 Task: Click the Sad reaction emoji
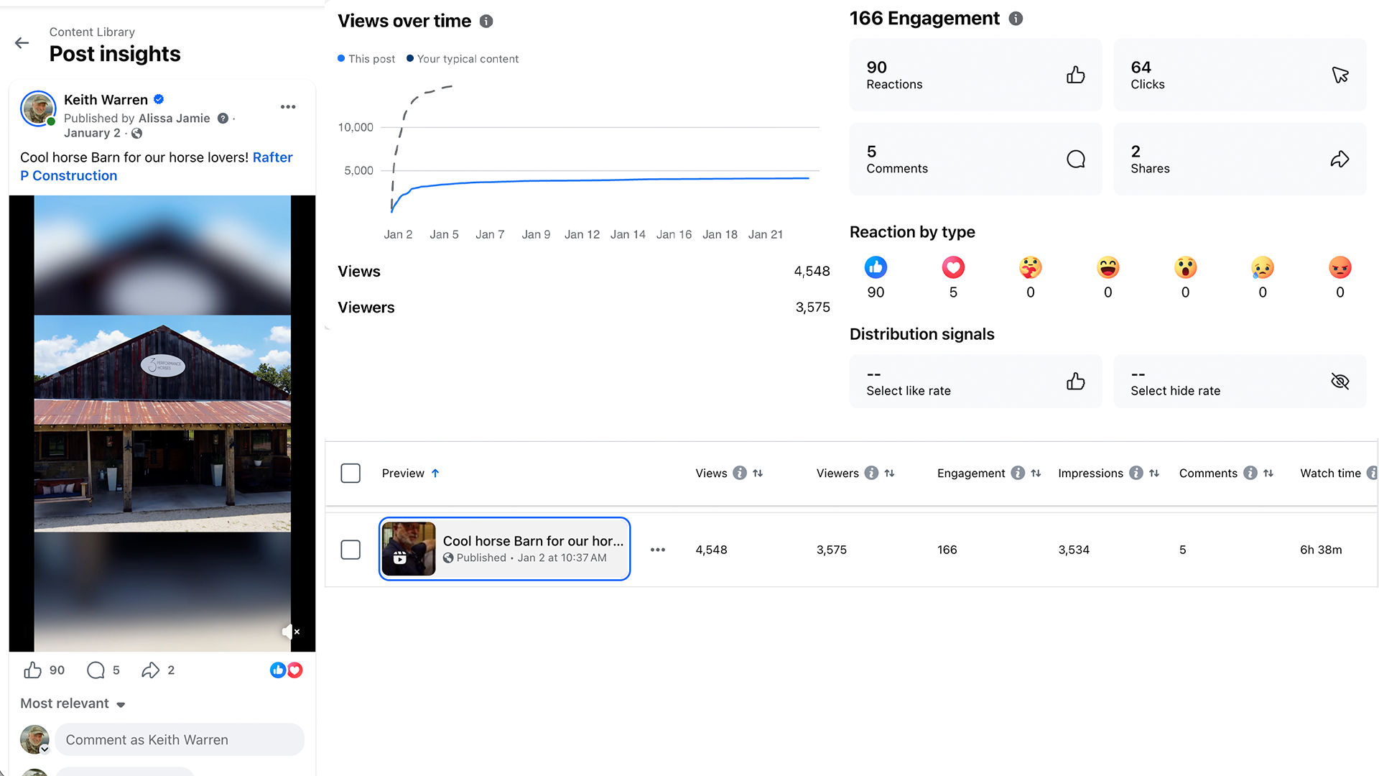pyautogui.click(x=1263, y=268)
